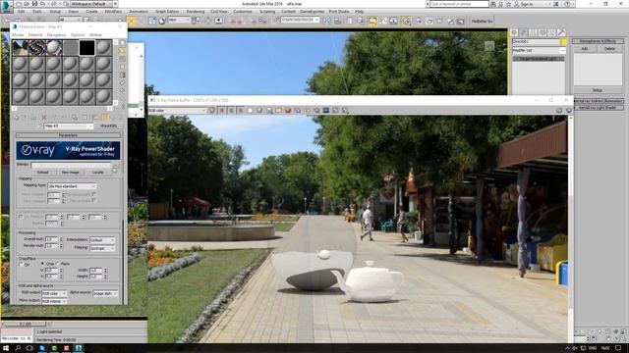Open the Help menu
Viewport: 629px width, 353px height.
[x=360, y=11]
